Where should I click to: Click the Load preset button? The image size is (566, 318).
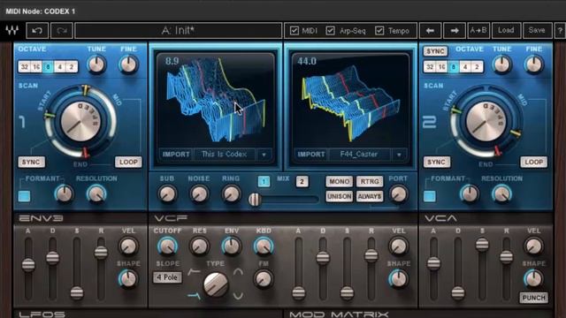[x=506, y=31]
